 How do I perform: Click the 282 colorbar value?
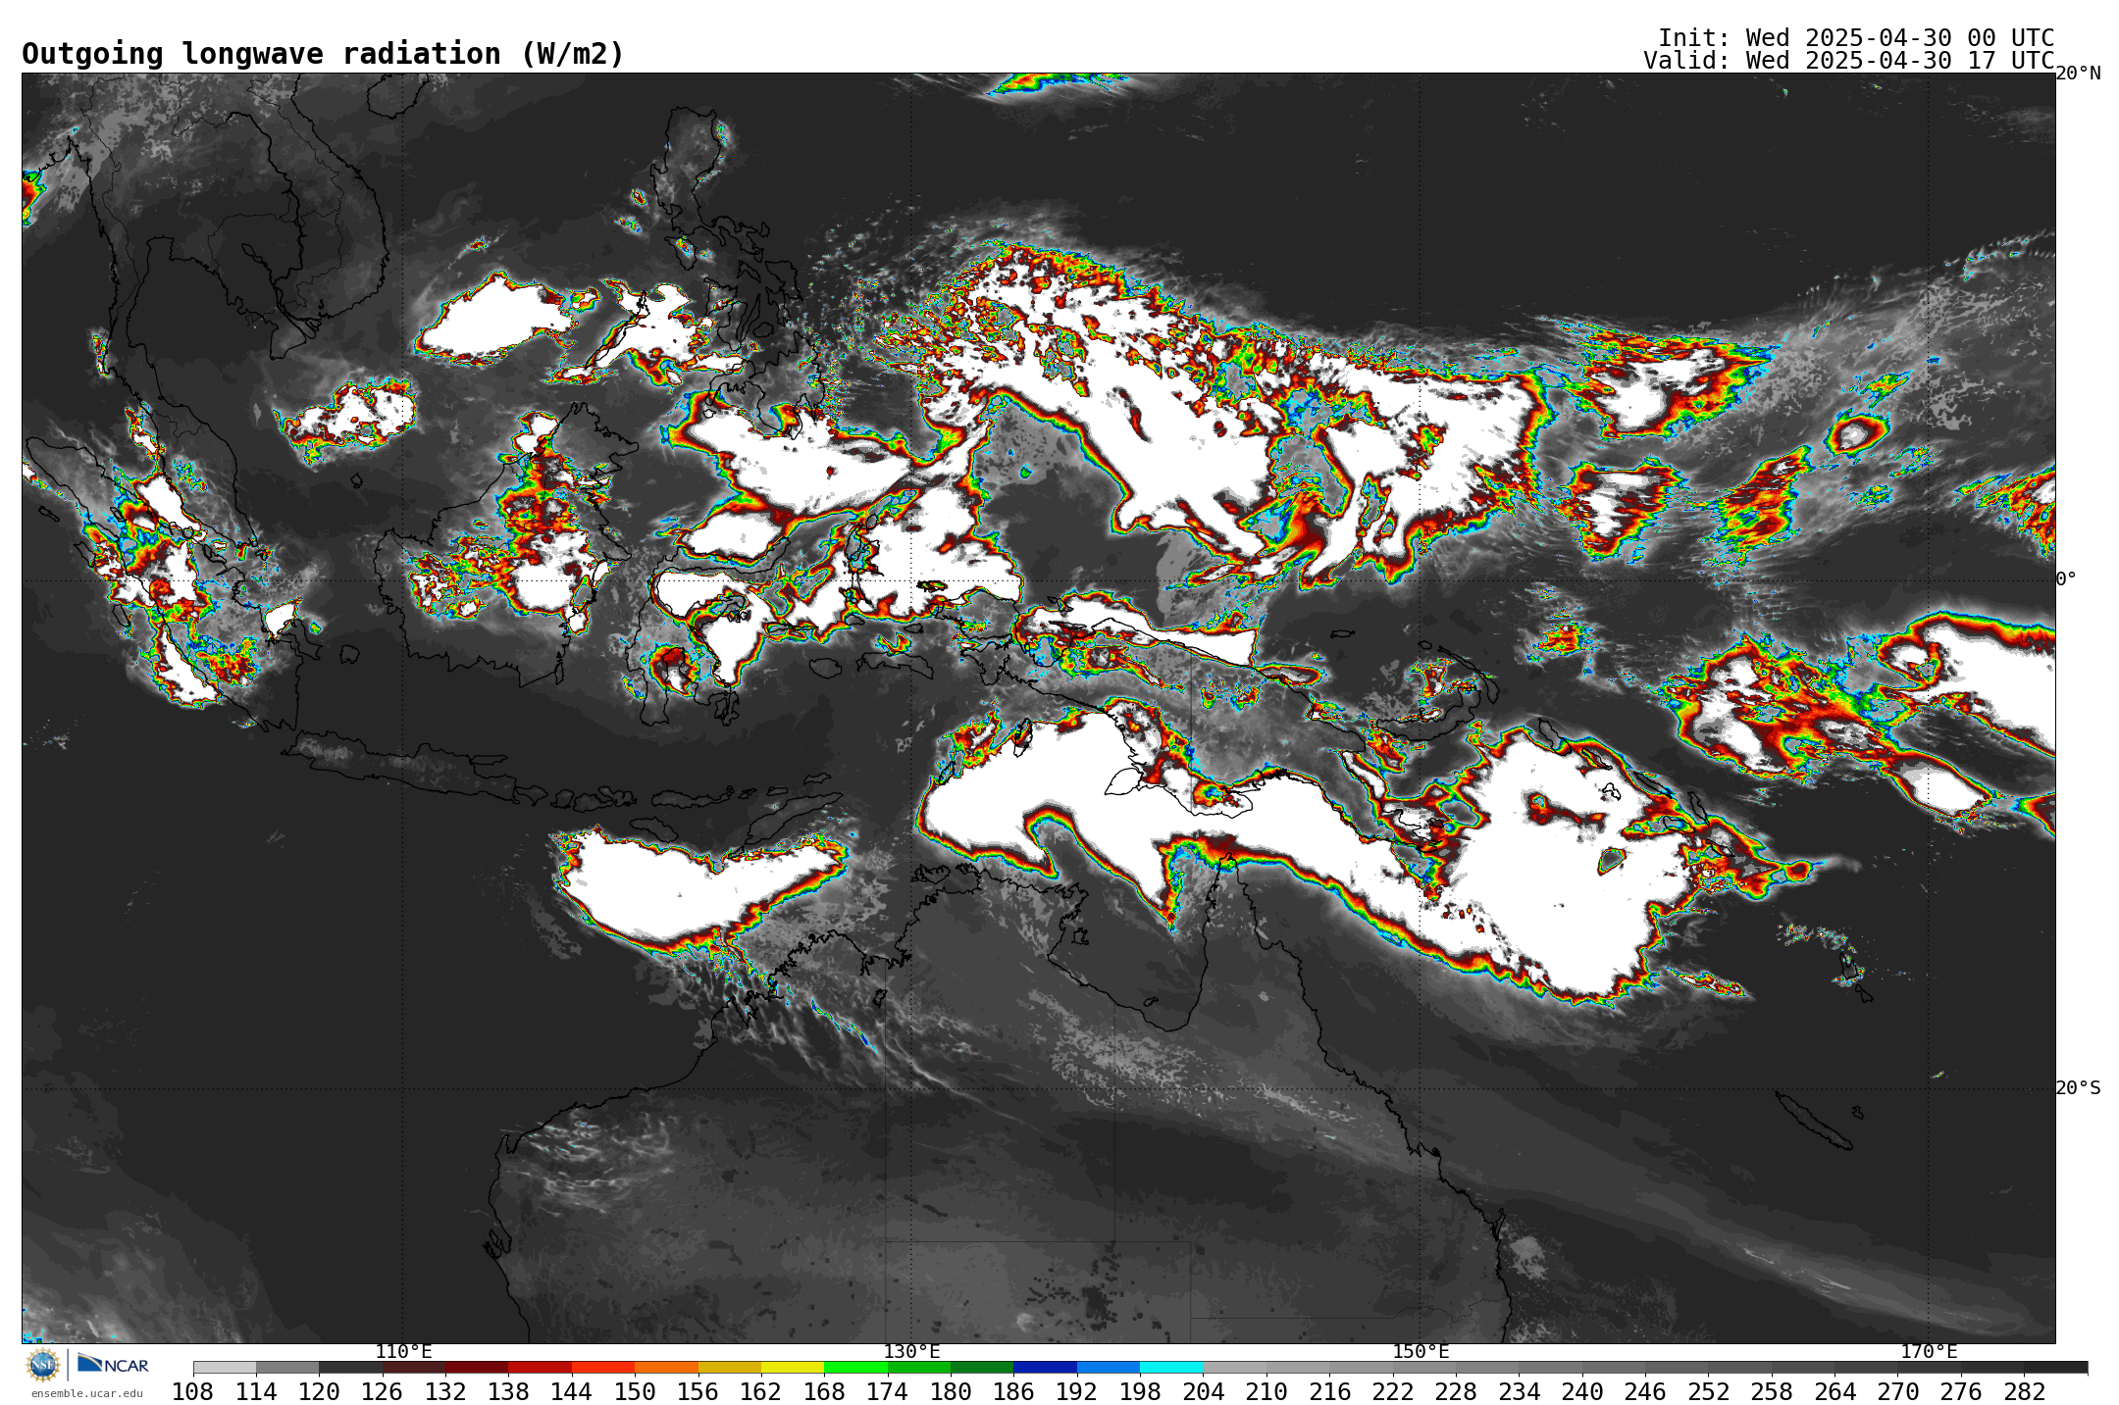2024,1392
